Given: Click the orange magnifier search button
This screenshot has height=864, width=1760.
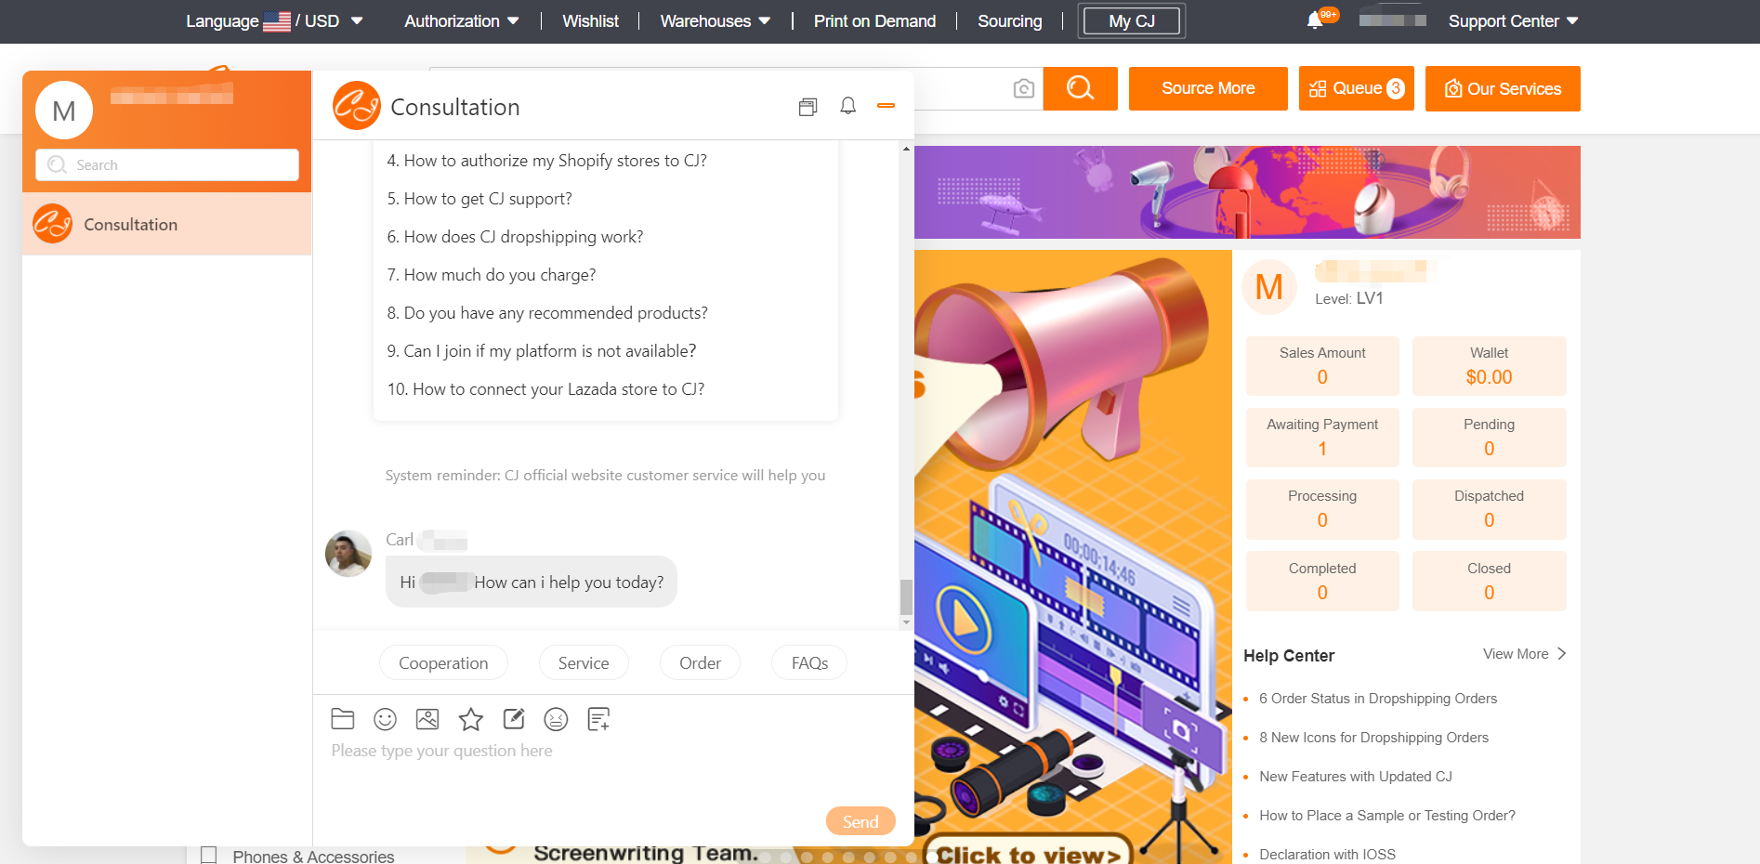Looking at the screenshot, I should pos(1080,88).
